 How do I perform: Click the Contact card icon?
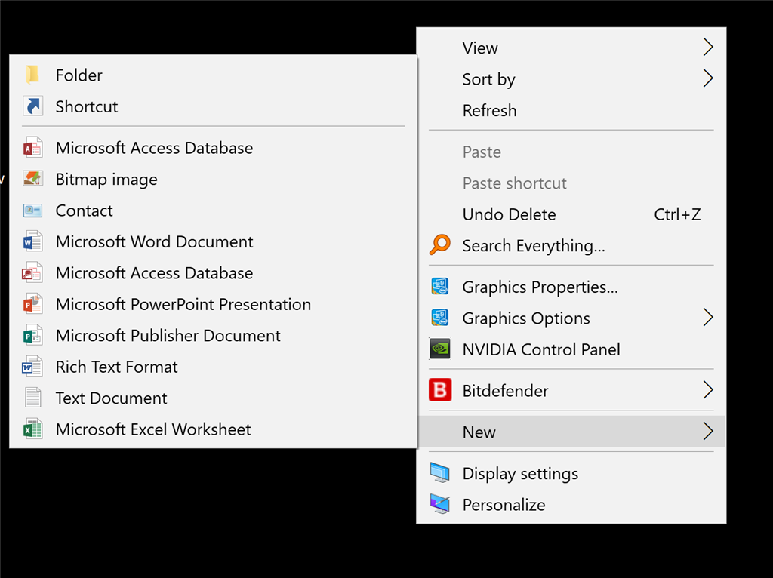click(x=32, y=211)
